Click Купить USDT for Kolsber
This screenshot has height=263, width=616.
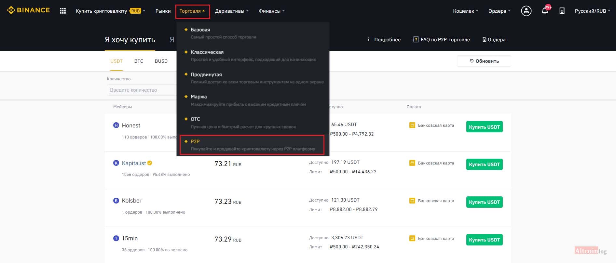click(x=484, y=202)
